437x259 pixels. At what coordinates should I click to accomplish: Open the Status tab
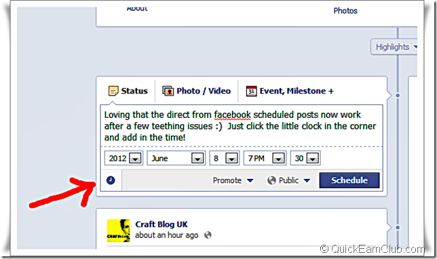tap(128, 91)
